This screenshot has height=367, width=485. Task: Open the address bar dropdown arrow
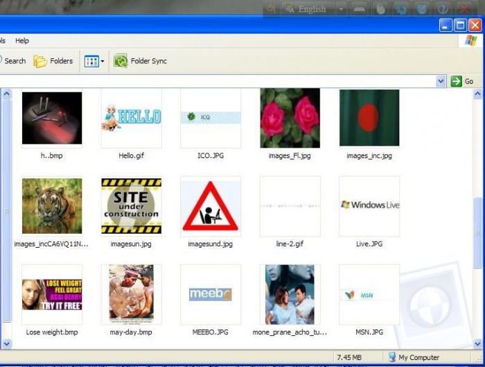click(x=441, y=81)
